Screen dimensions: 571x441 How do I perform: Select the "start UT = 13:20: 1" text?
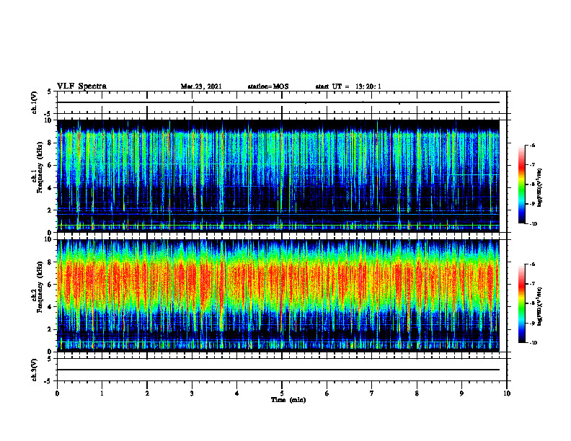click(x=348, y=86)
